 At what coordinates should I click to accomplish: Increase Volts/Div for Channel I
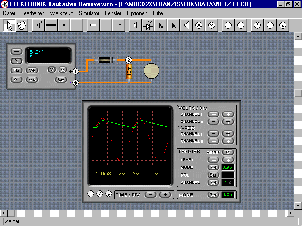[x=227, y=114]
